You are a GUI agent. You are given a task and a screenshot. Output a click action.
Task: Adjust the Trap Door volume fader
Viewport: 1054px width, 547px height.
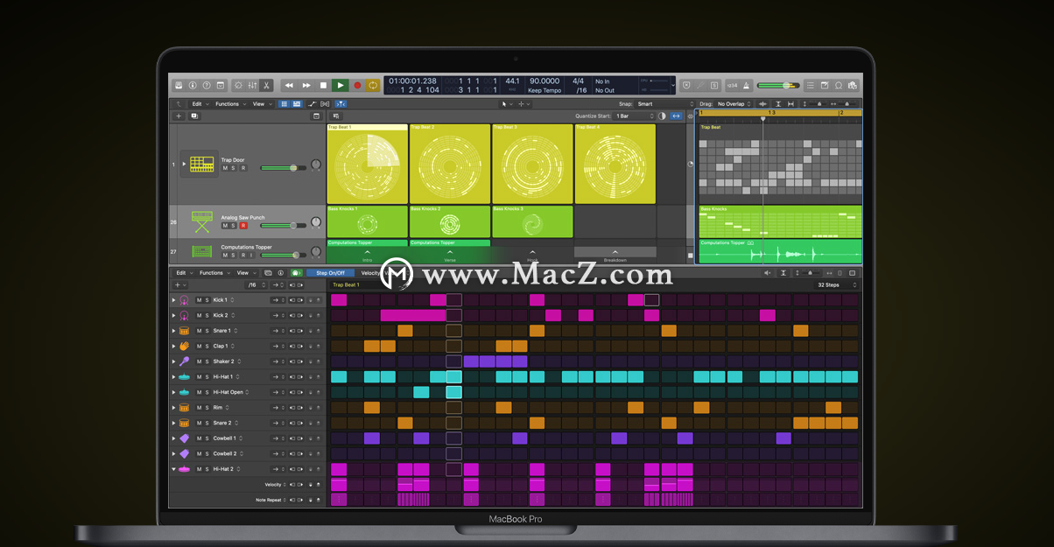[x=283, y=167]
